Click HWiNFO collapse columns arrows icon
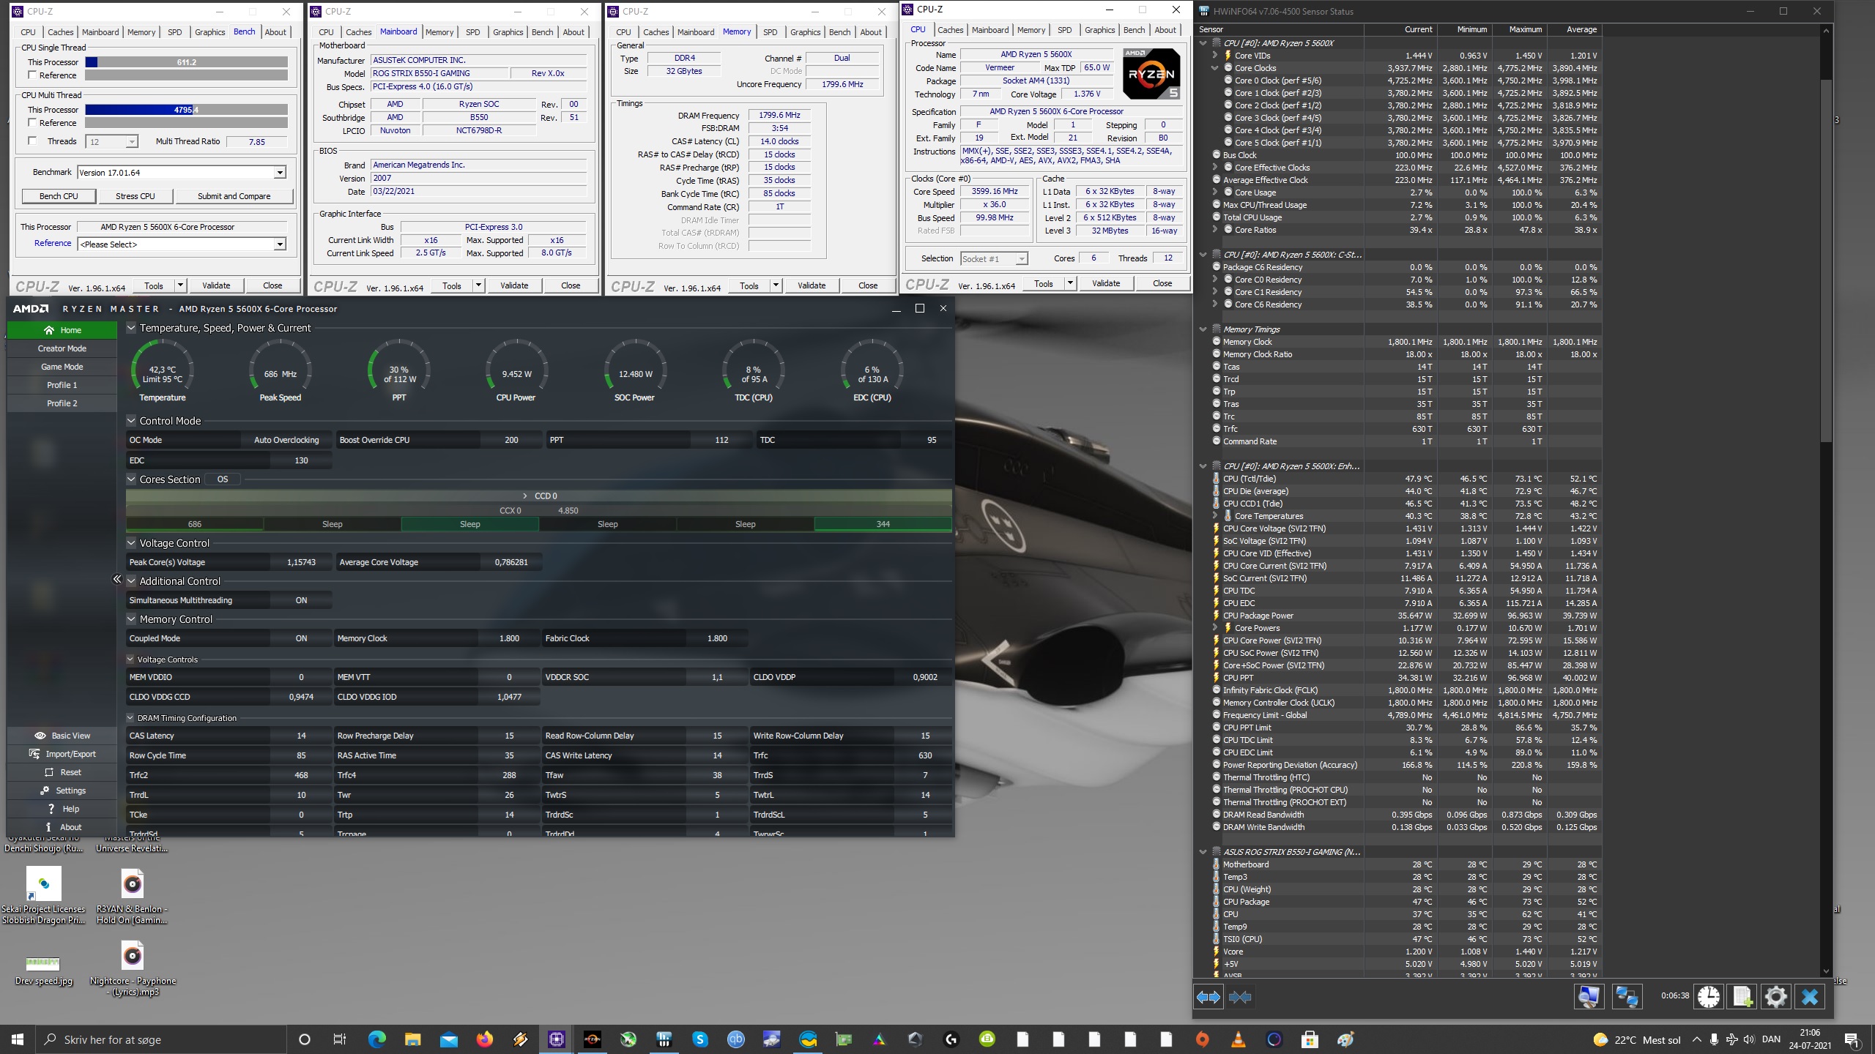 click(x=1240, y=997)
